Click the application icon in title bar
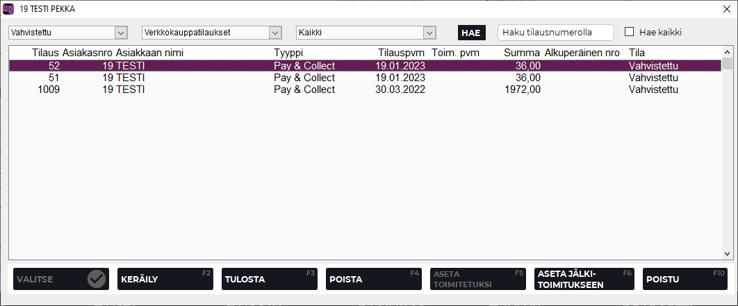 8,9
